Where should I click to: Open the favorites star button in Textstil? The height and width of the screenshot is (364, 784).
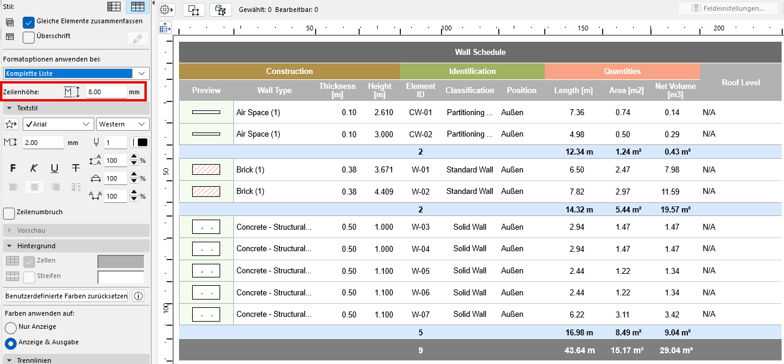click(x=11, y=124)
